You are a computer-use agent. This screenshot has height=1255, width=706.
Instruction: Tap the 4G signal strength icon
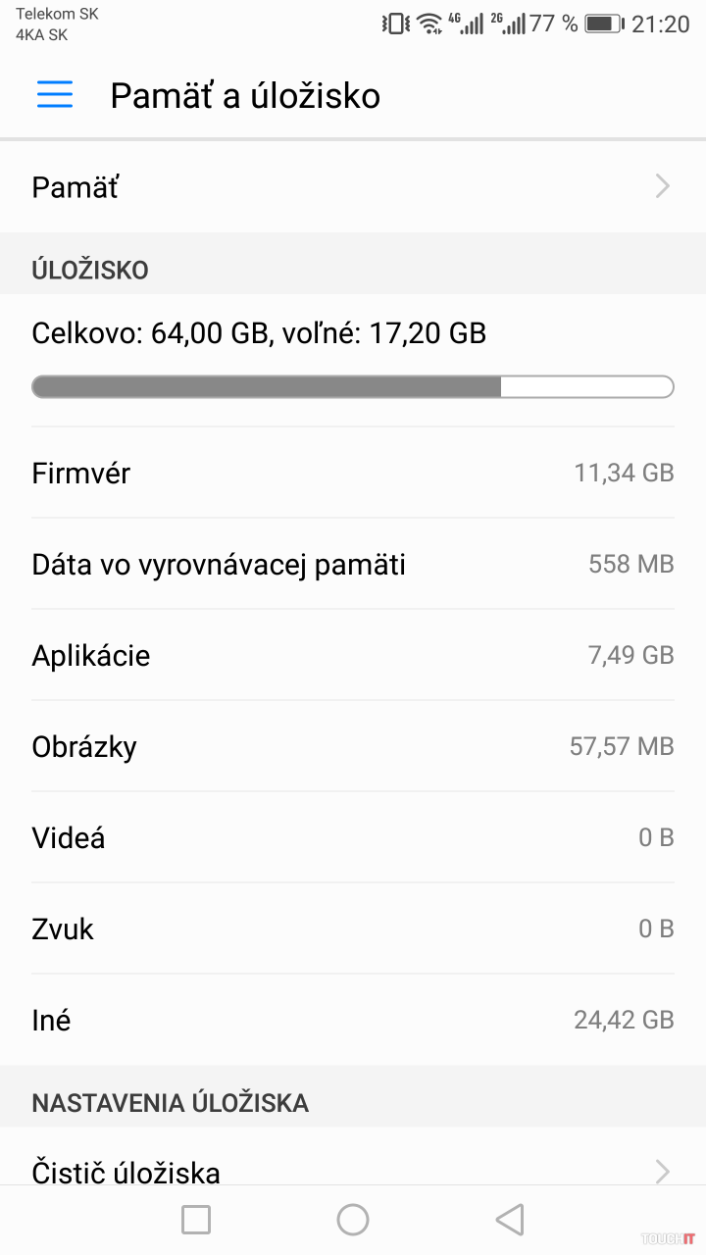468,25
